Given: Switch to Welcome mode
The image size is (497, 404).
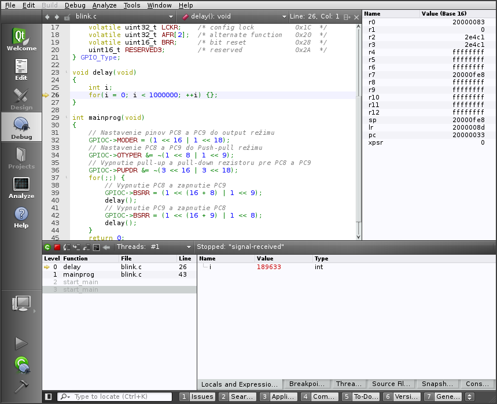Looking at the screenshot, I should 21,39.
